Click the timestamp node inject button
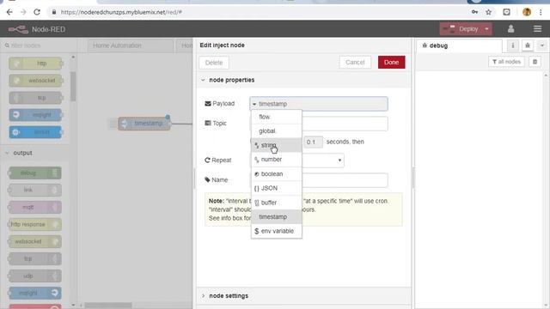The height and width of the screenshot is (309, 550). [x=113, y=124]
